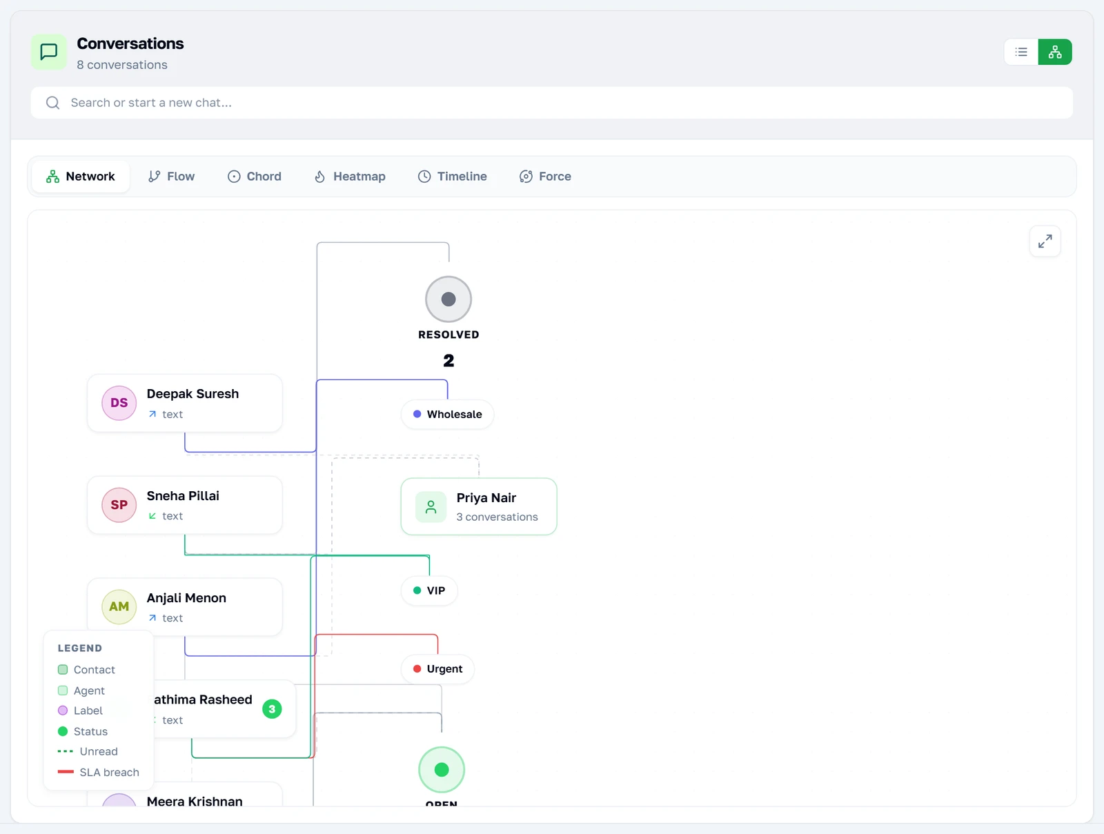Select the Timeline tab
1104x834 pixels.
point(453,177)
